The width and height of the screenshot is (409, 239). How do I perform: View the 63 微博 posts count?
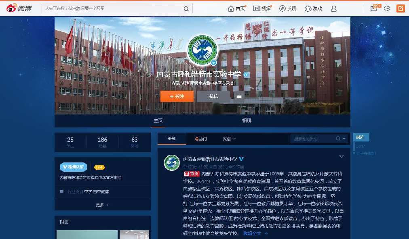[x=135, y=142]
